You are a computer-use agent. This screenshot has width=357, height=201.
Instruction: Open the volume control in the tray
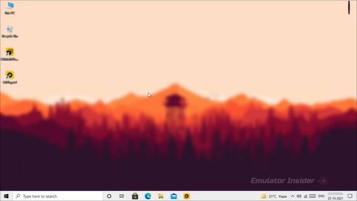(x=299, y=196)
